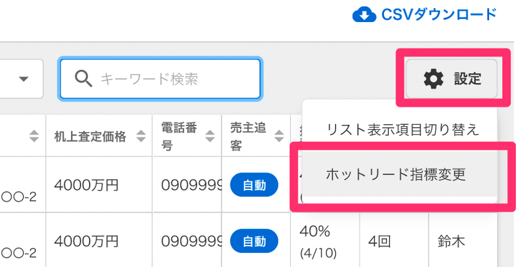Click 鈴木 name in second row
Viewport: 516px width, 267px height.
450,241
